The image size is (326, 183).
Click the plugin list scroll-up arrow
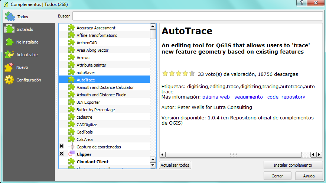(x=153, y=26)
